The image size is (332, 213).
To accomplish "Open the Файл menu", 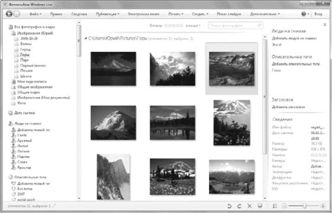I will point(36,14).
